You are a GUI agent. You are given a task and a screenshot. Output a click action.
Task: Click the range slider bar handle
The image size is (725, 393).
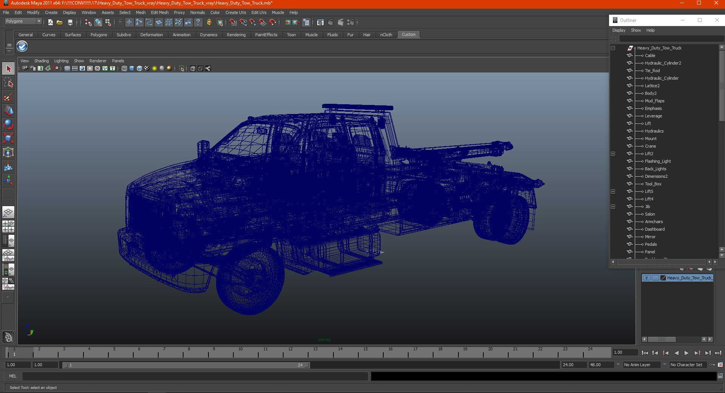[x=187, y=365]
